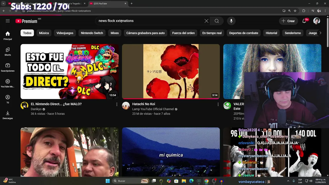Go to YouTube Premium home logo
This screenshot has width=329, height=185.
pyautogui.click(x=26, y=21)
